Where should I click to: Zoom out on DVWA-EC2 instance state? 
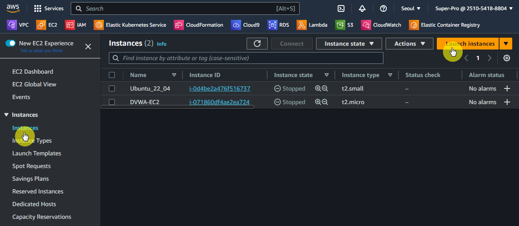(325, 102)
